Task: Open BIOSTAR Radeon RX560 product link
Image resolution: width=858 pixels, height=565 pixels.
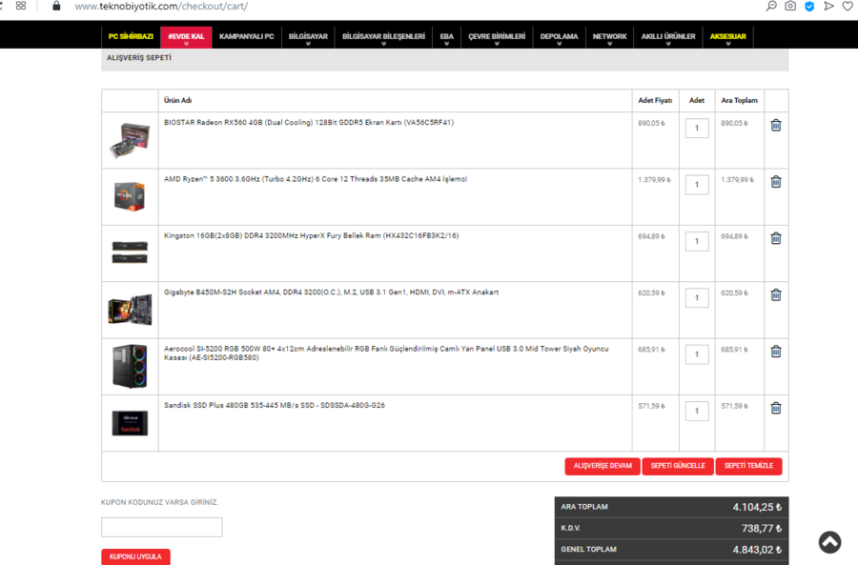Action: 309,123
